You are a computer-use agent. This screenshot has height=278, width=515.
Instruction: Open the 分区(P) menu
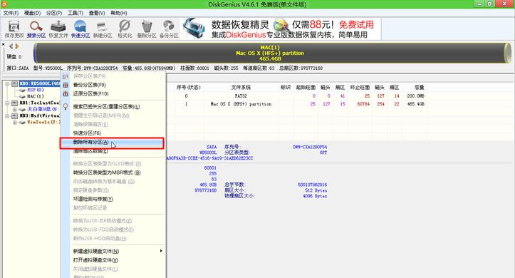click(x=54, y=13)
